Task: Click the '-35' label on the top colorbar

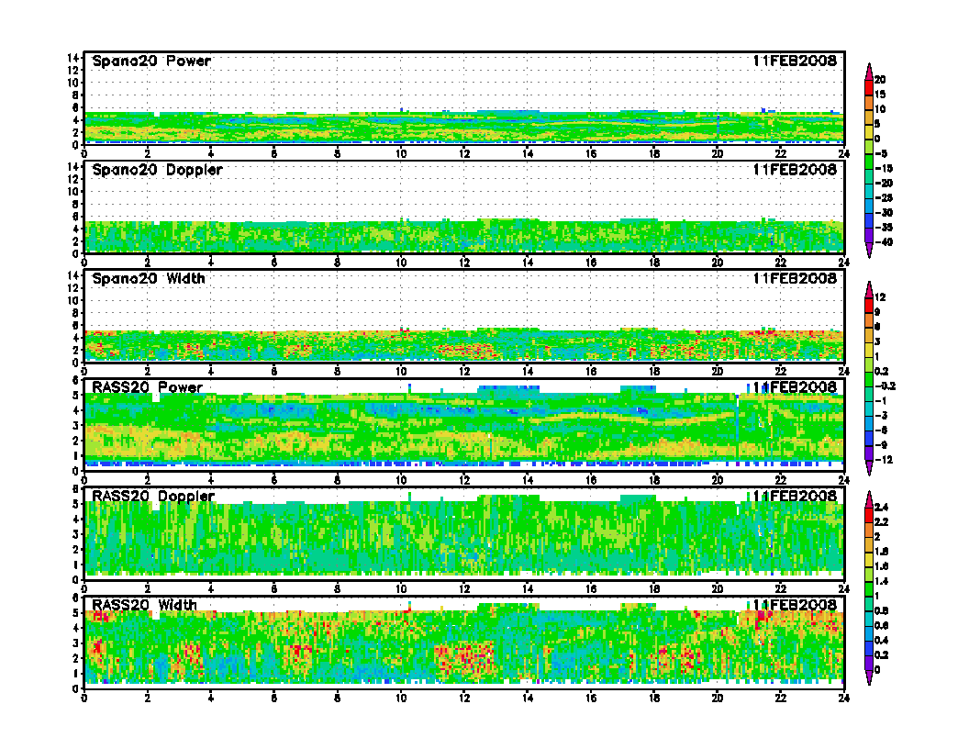Action: (884, 228)
